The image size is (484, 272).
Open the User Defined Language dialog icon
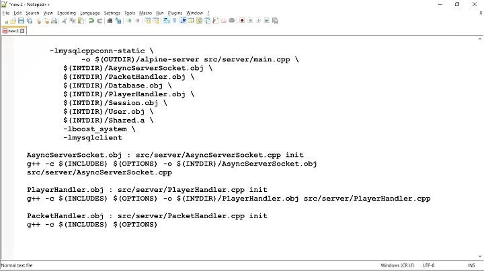coord(191,21)
